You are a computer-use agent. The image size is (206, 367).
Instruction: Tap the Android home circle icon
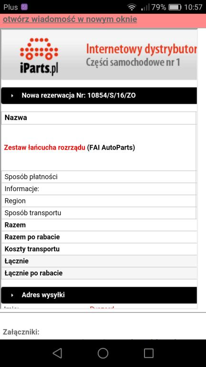[103, 353]
